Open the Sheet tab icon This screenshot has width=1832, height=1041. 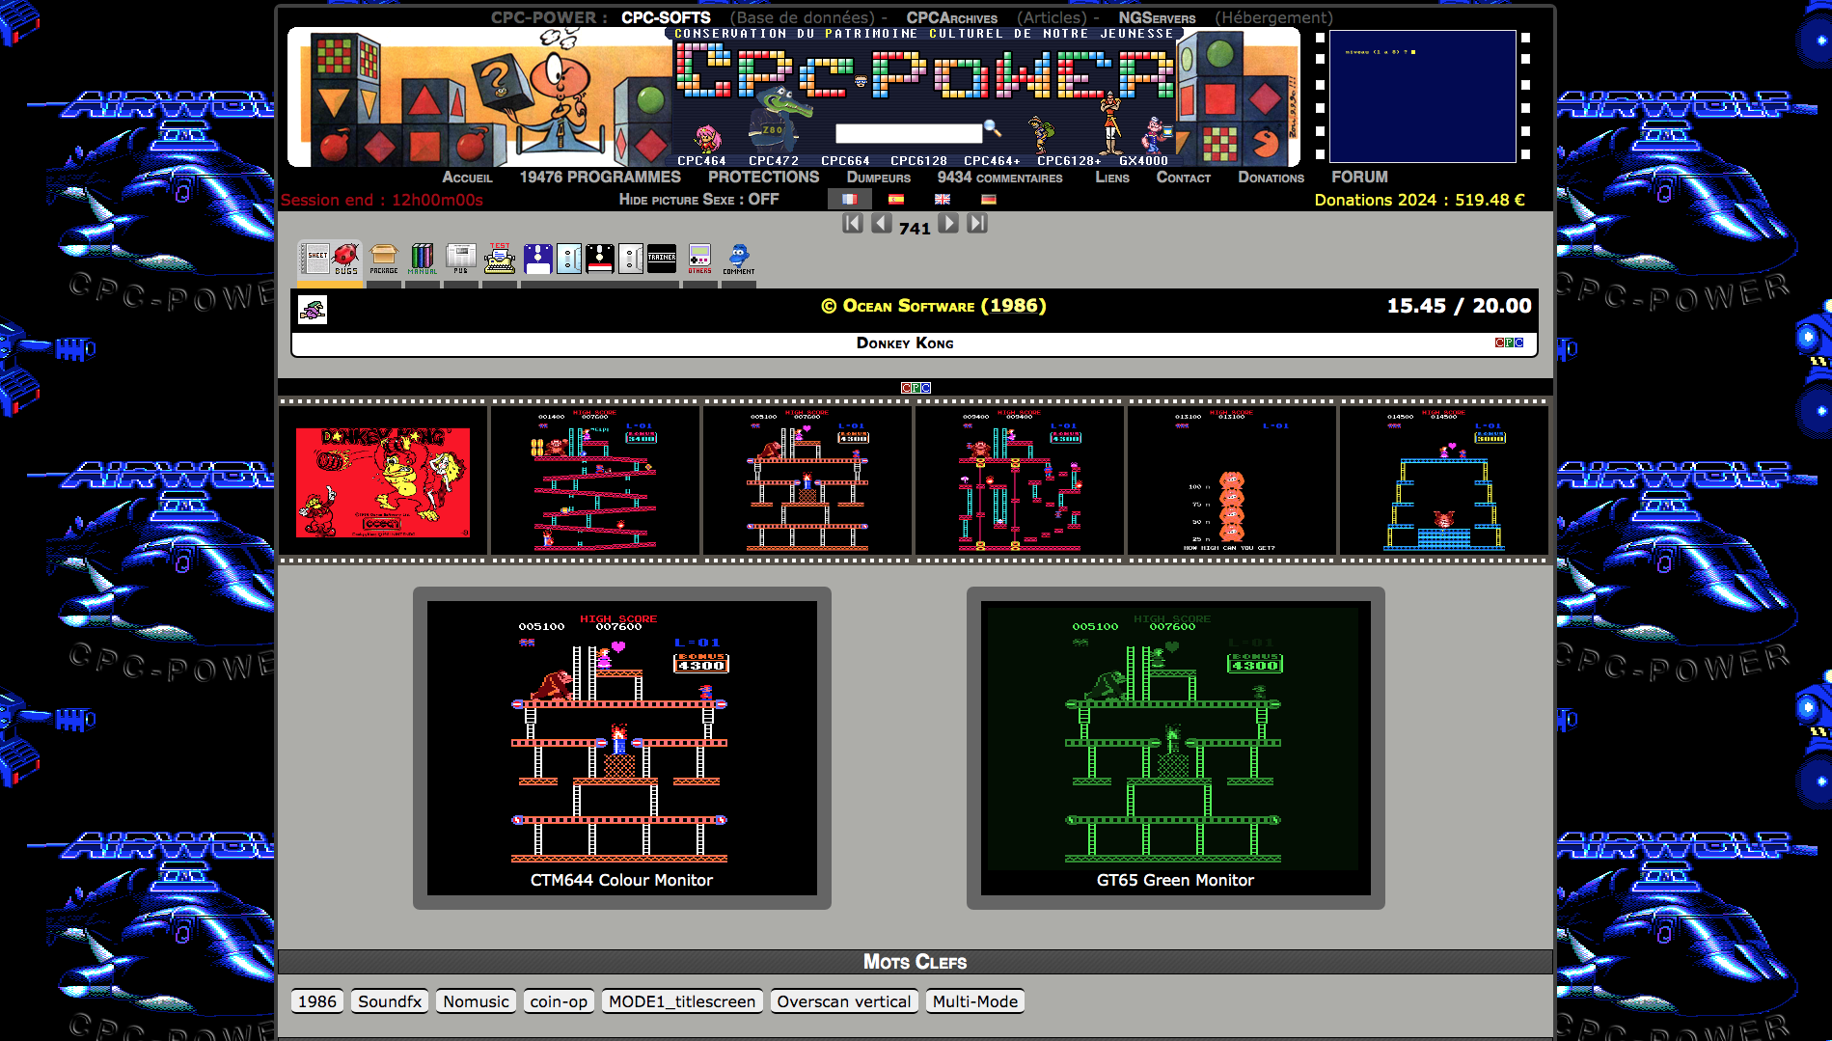click(315, 259)
